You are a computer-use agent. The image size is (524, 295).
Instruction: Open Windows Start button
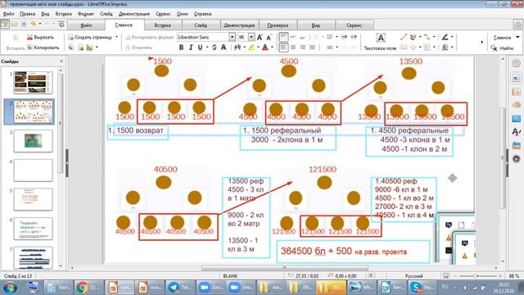click(10, 288)
